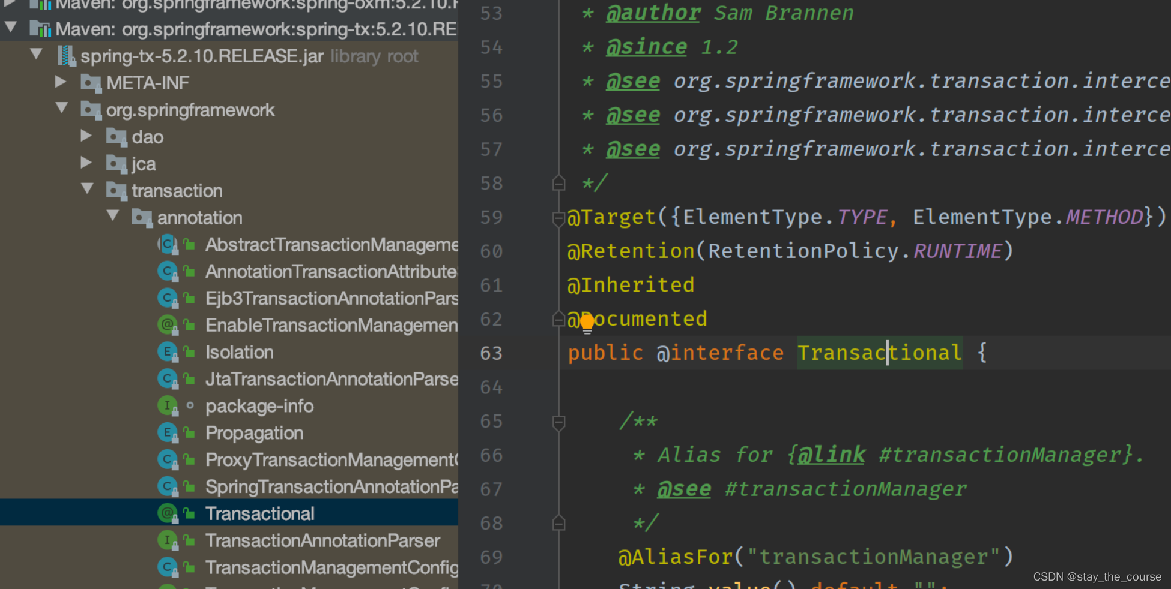Click the Transactional annotation type icon
This screenshot has width=1171, height=589.
point(168,513)
